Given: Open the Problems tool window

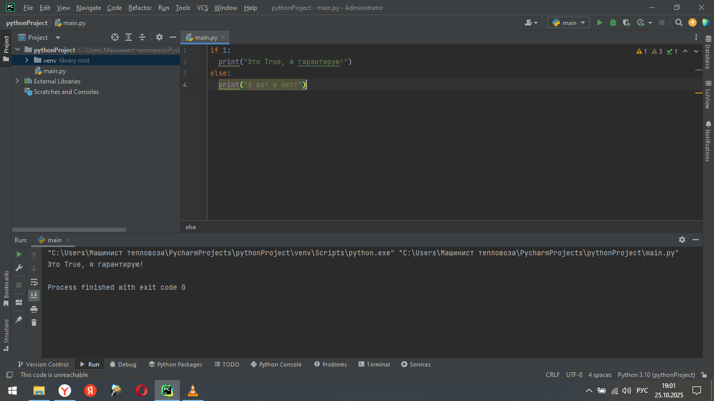Looking at the screenshot, I should [x=331, y=364].
